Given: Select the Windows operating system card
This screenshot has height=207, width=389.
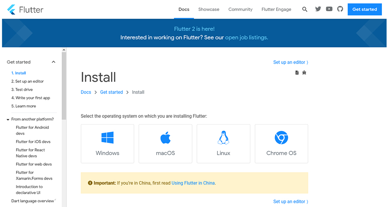Looking at the screenshot, I should point(107,144).
